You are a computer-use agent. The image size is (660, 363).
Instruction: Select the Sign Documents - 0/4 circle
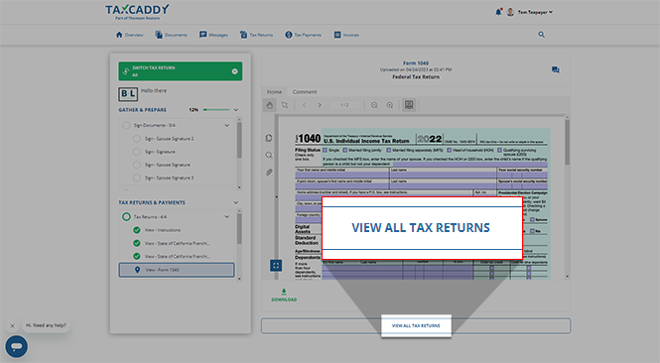126,125
